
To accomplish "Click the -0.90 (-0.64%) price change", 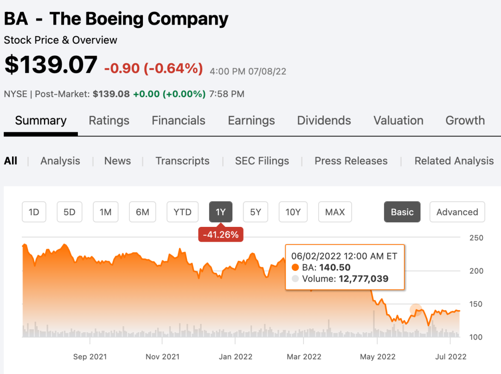I will point(154,68).
